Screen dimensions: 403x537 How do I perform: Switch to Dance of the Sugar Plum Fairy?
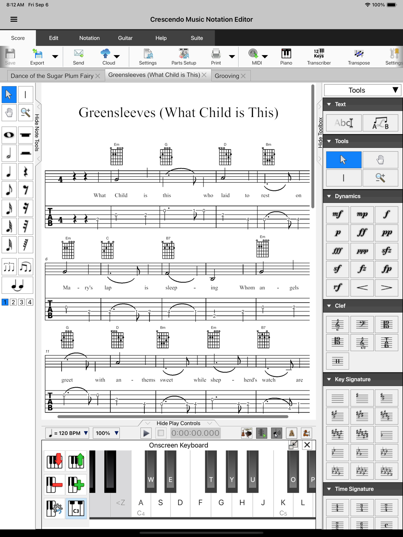[x=52, y=76]
